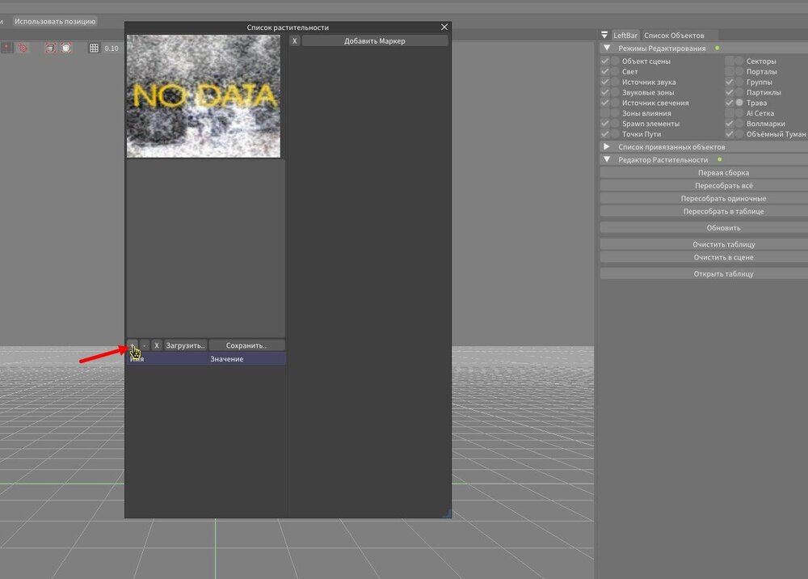Screen dimensions: 808x579
Task: Enable the Секторы checkbox
Action: point(730,61)
